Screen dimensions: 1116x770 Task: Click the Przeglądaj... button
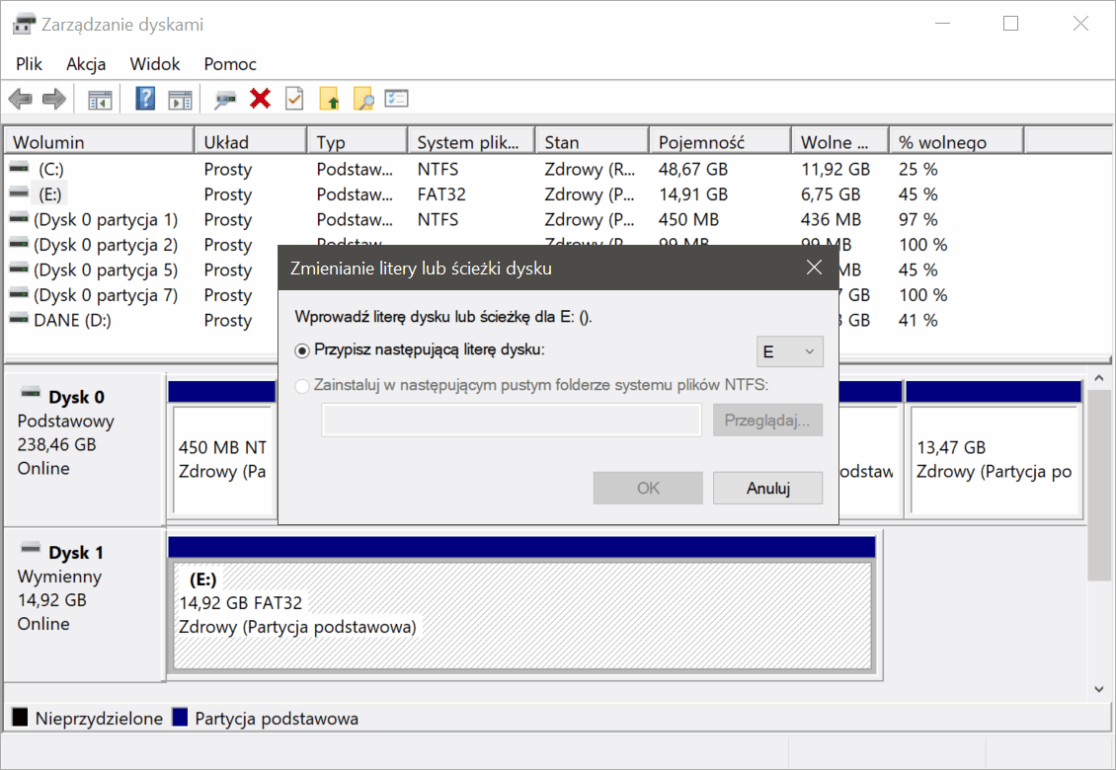[x=767, y=420]
